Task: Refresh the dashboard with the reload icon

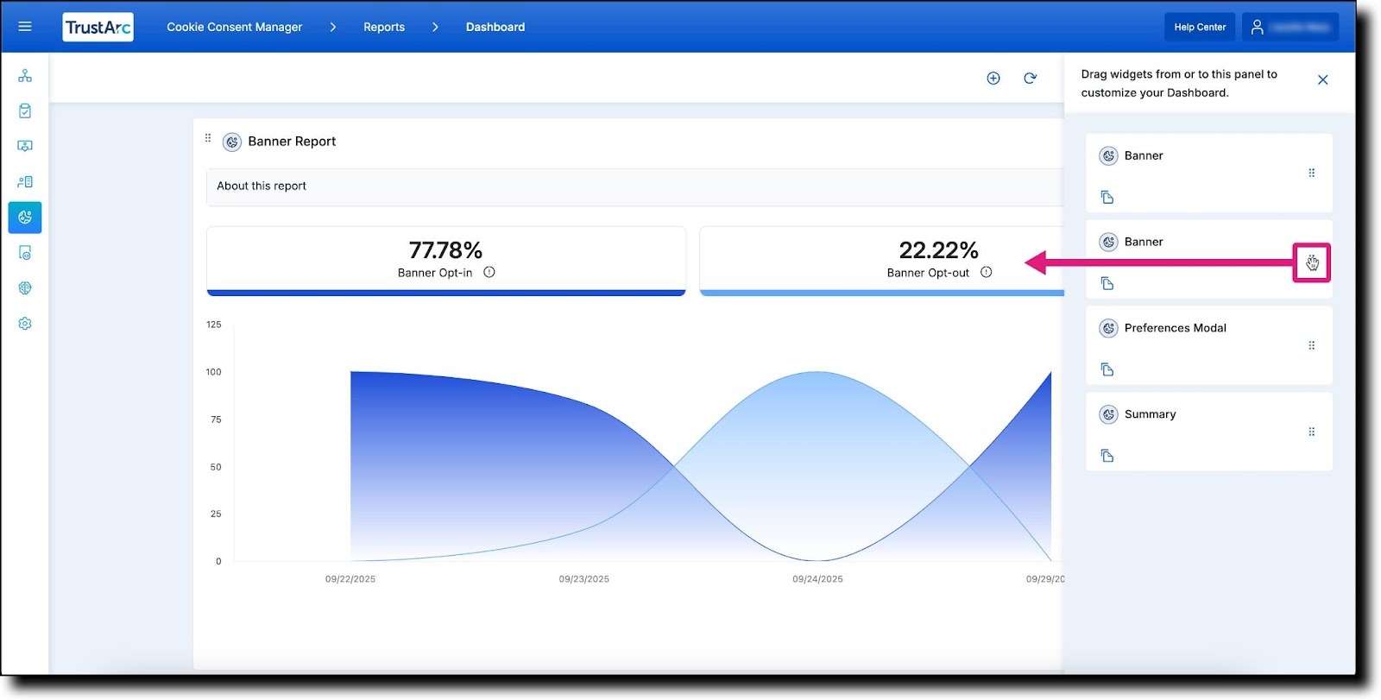Action: coord(1030,79)
